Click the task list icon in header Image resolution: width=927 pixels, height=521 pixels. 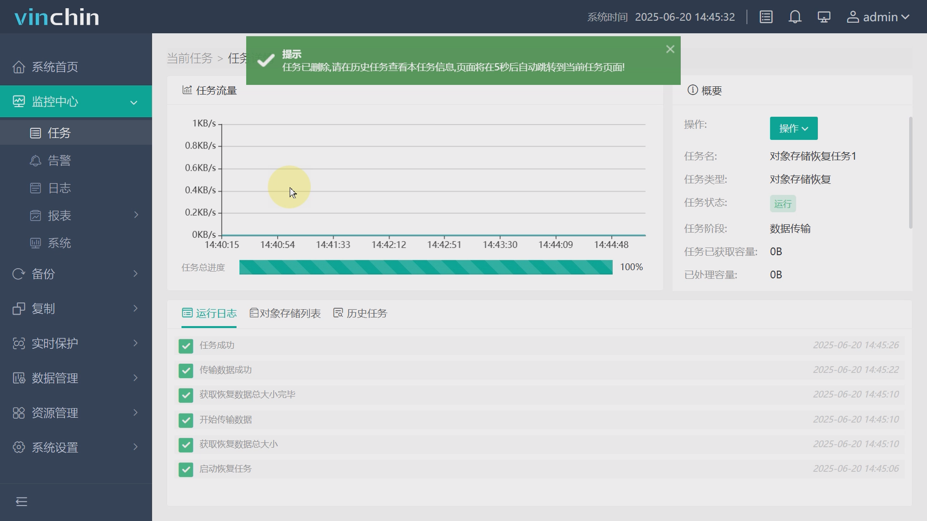click(x=766, y=17)
